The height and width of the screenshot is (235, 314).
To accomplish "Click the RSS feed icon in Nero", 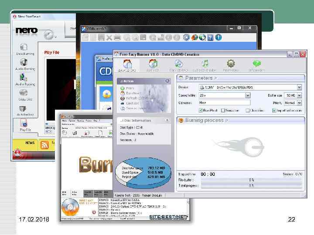I will point(44,144).
